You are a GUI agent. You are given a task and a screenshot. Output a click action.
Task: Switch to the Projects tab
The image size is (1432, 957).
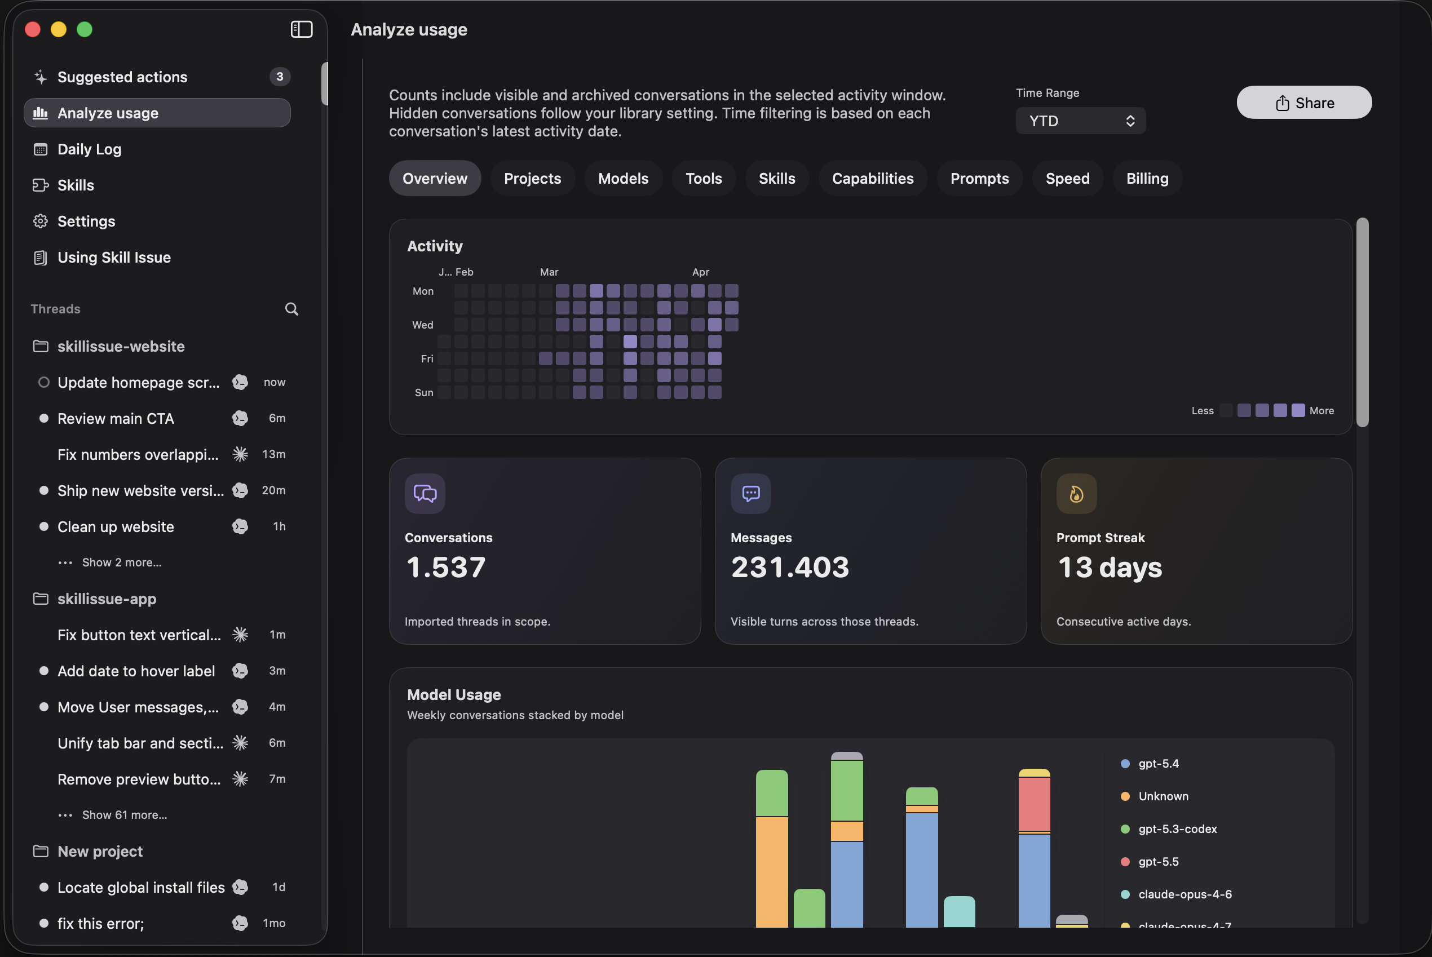point(532,178)
